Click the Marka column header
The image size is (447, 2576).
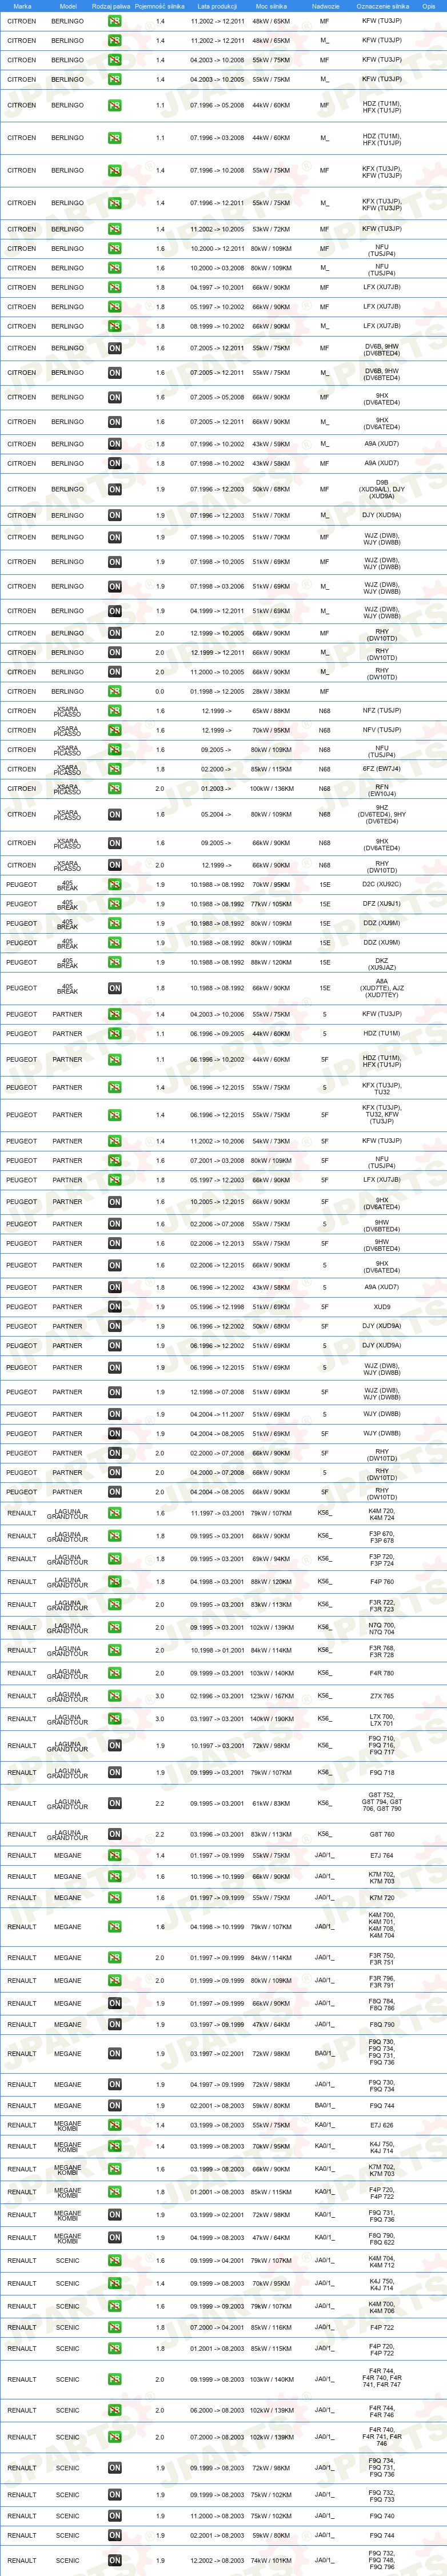coord(22,6)
